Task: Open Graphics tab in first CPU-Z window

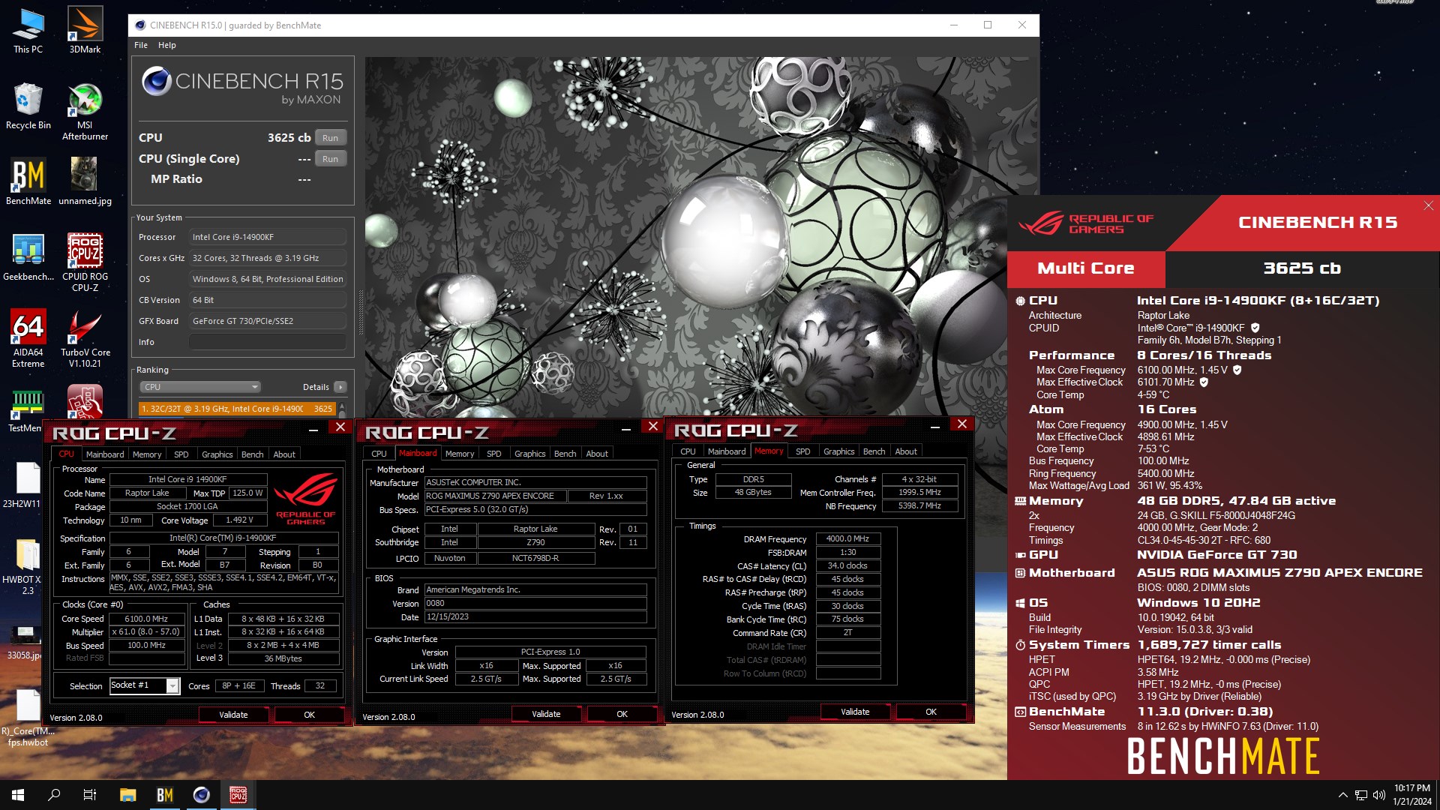Action: (217, 454)
